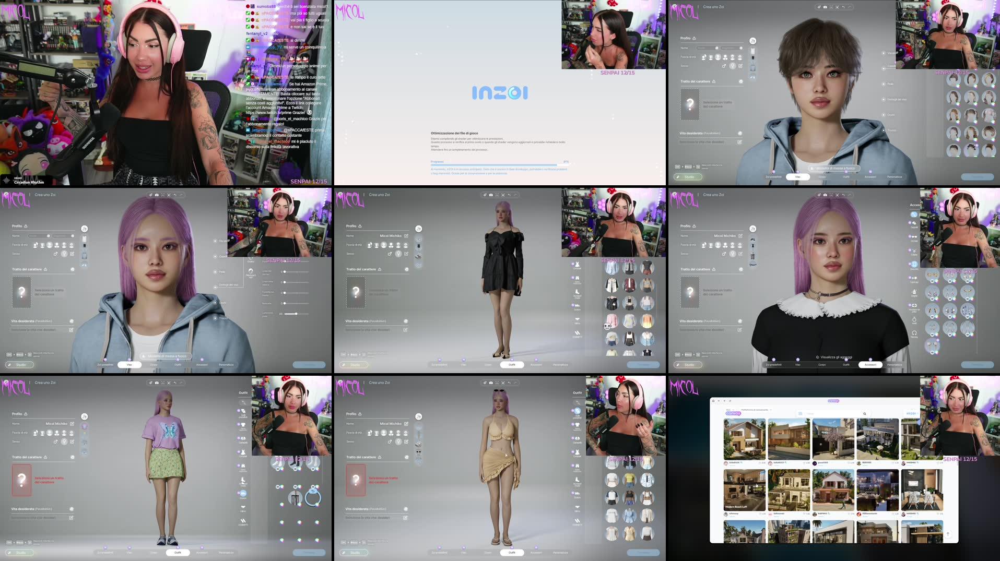Viewport: 1000px width, 561px height.
Task: Click the question-mark trait card in short-haired Zoi frame
Action: [x=690, y=104]
